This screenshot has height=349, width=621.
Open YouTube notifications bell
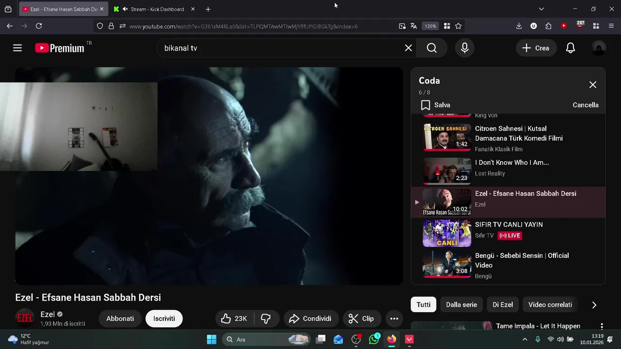pyautogui.click(x=571, y=48)
